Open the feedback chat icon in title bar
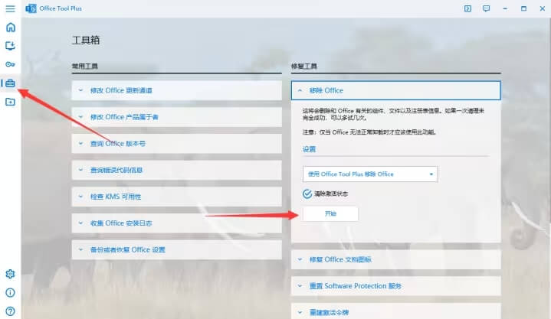The width and height of the screenshot is (551, 319). 487,8
